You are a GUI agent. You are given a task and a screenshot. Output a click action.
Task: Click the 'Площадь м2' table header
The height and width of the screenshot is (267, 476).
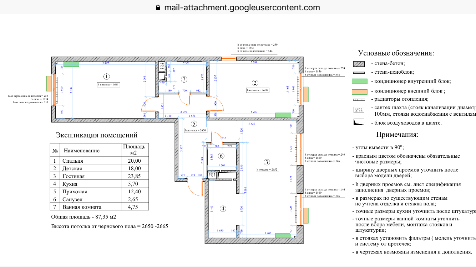coord(134,150)
